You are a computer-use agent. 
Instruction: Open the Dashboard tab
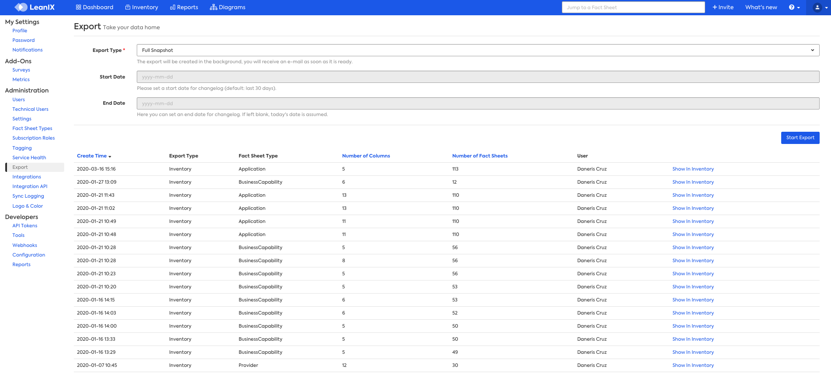(94, 7)
